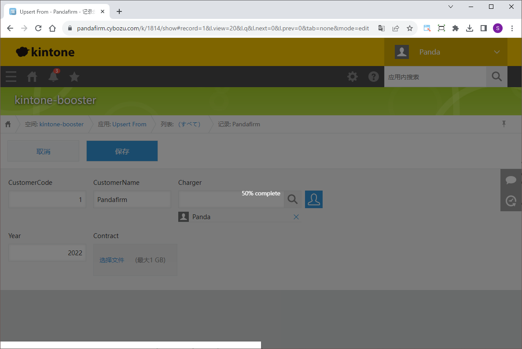Go to the kintone home portal icon

point(32,77)
